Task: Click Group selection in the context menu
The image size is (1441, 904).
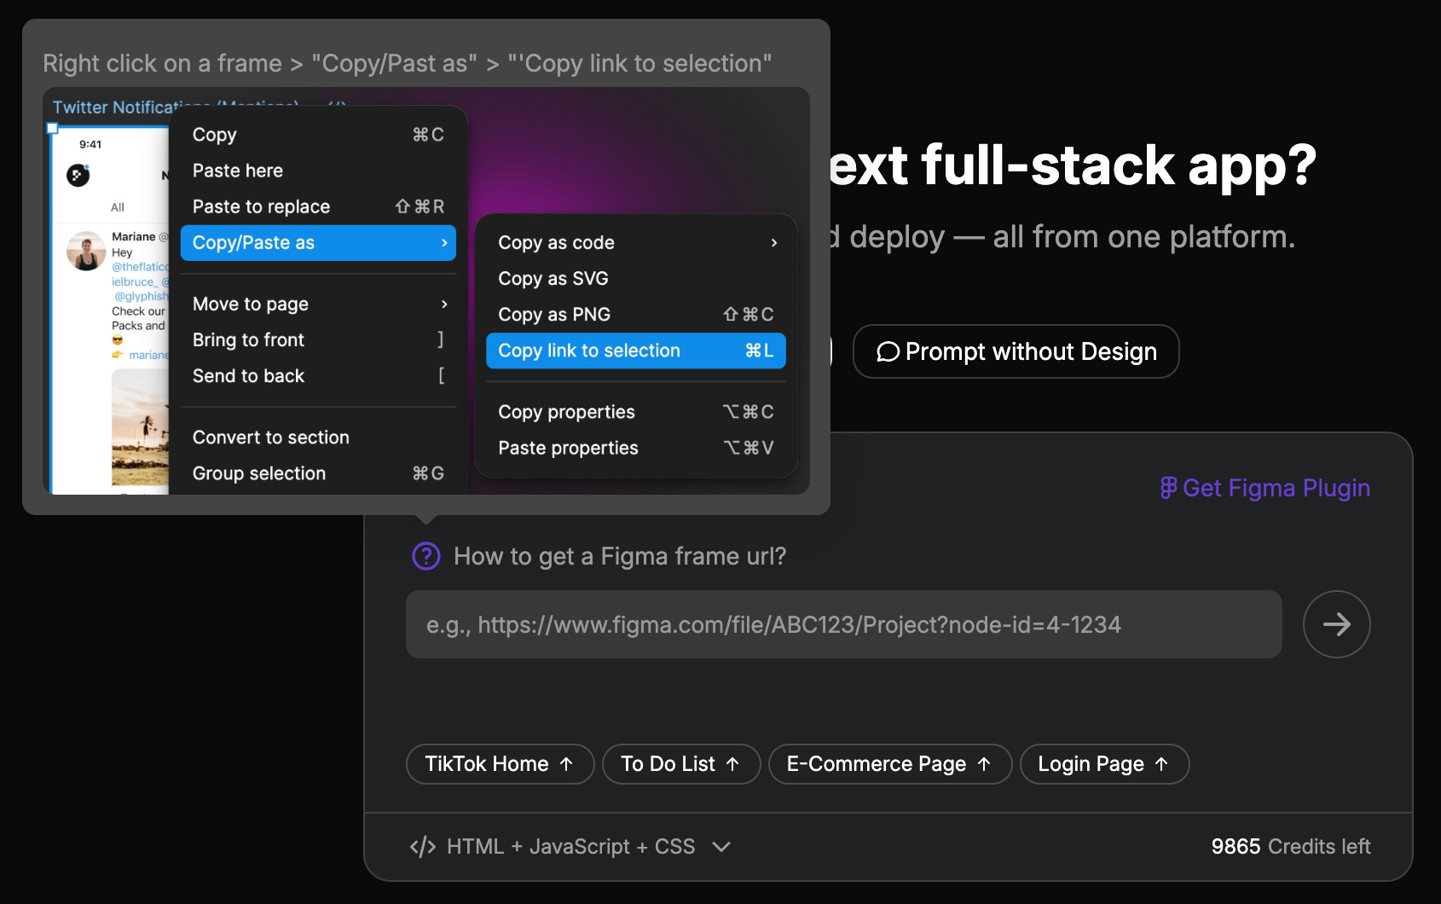Action: pyautogui.click(x=258, y=473)
